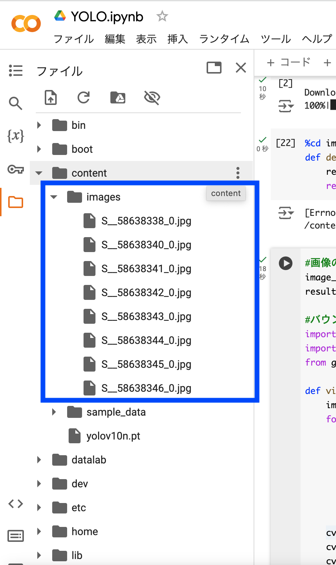Image resolution: width=336 pixels, height=565 pixels.
Task: Star the YOLO.ipynb notebook
Action: tap(162, 16)
